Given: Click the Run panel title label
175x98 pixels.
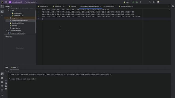Looking at the screenshot, I should 7,68.
